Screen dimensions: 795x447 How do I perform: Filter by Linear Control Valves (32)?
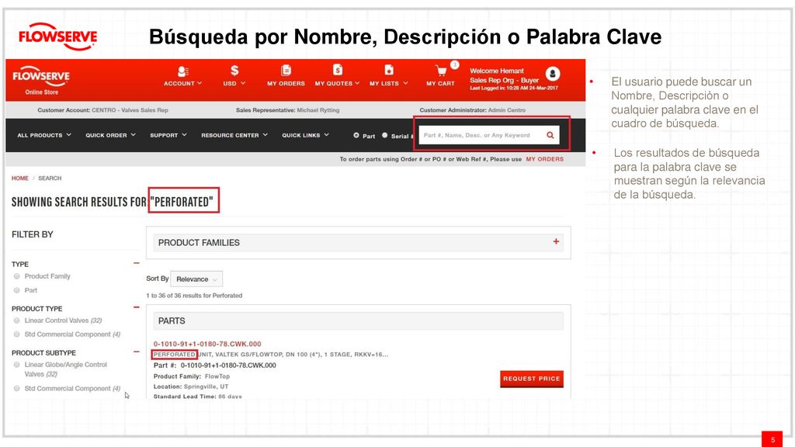pyautogui.click(x=17, y=321)
